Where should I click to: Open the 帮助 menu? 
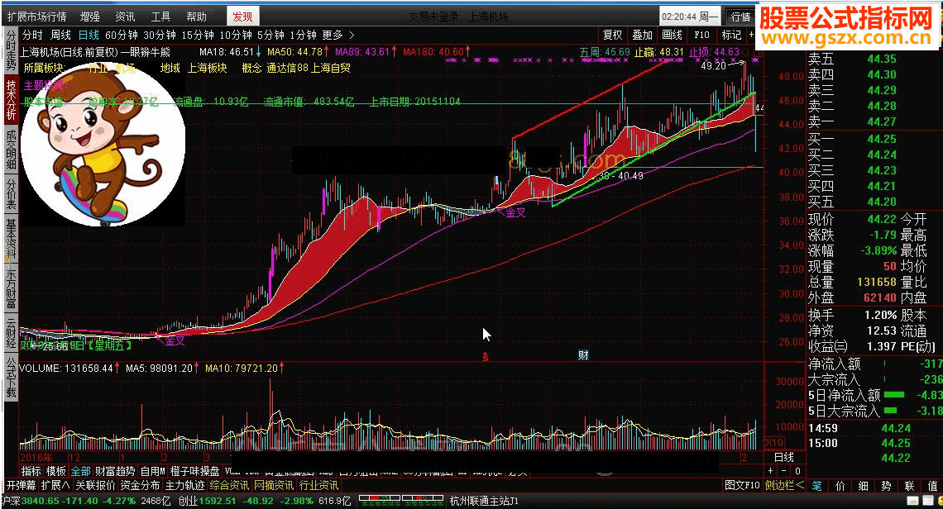196,17
